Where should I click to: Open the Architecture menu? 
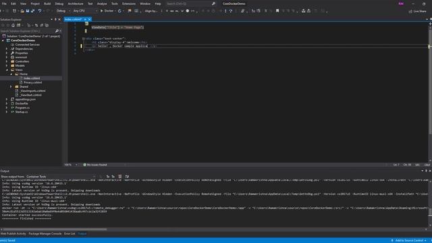76,3
